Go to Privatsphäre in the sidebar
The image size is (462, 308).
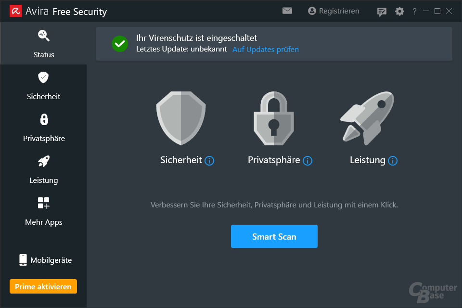[x=44, y=128]
